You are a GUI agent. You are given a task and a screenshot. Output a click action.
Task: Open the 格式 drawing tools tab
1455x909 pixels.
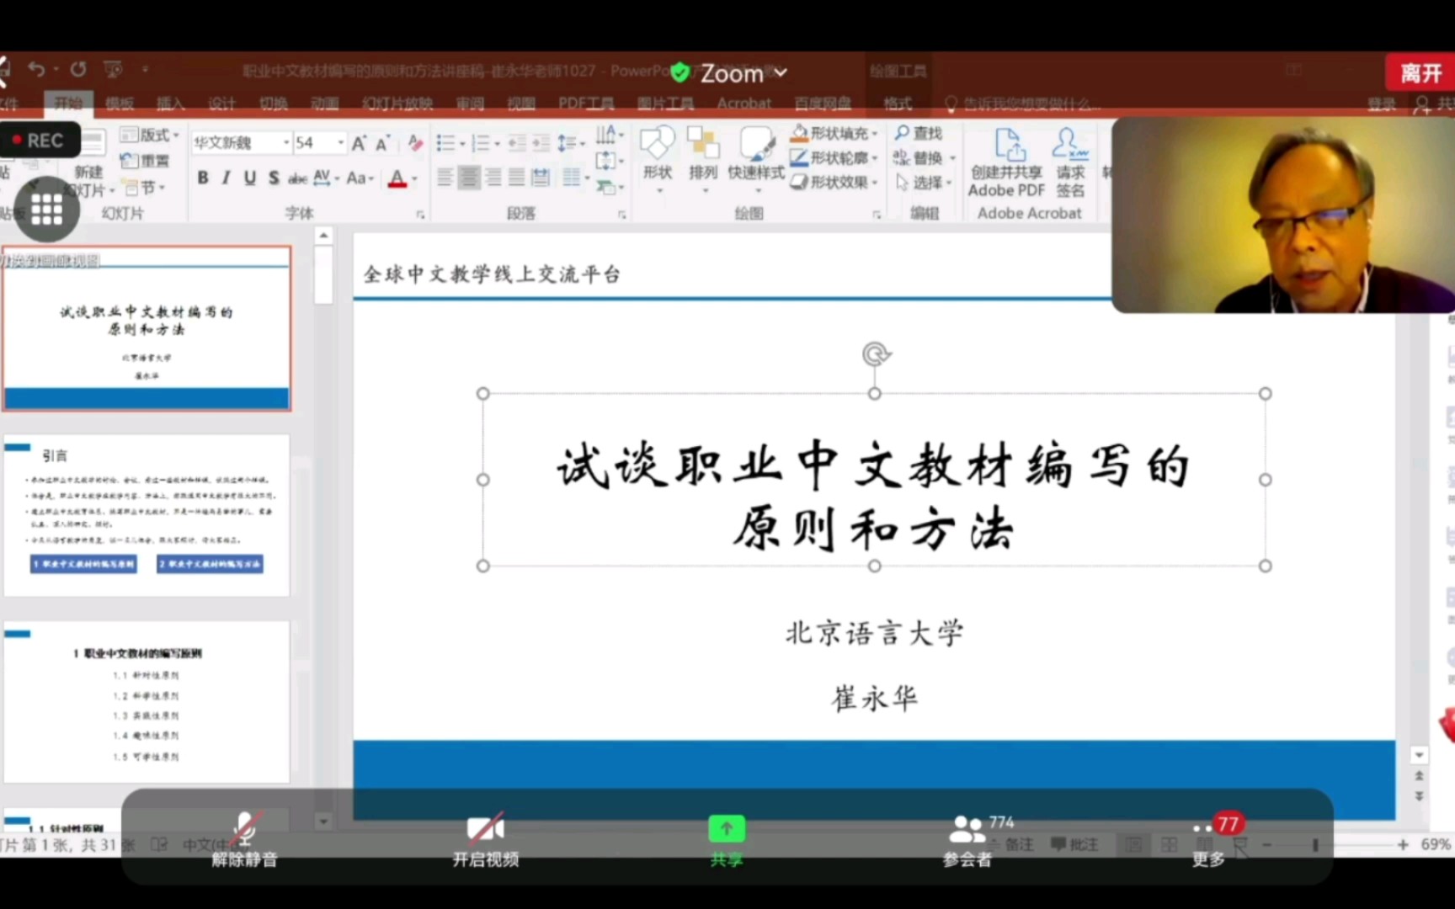coord(898,104)
